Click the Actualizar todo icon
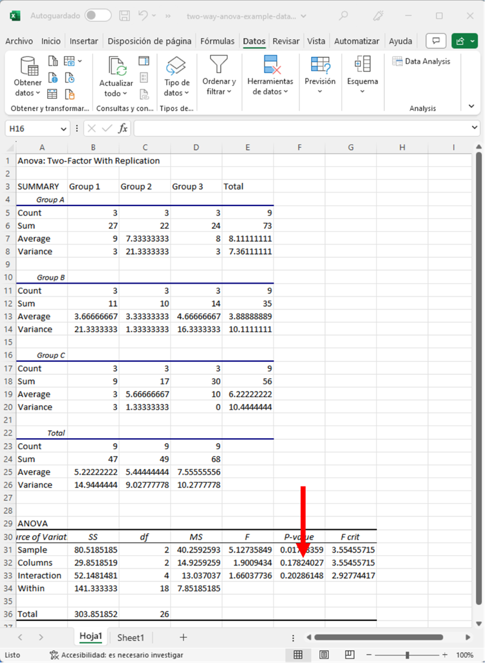Screen dimensions: 485x663 [116, 67]
